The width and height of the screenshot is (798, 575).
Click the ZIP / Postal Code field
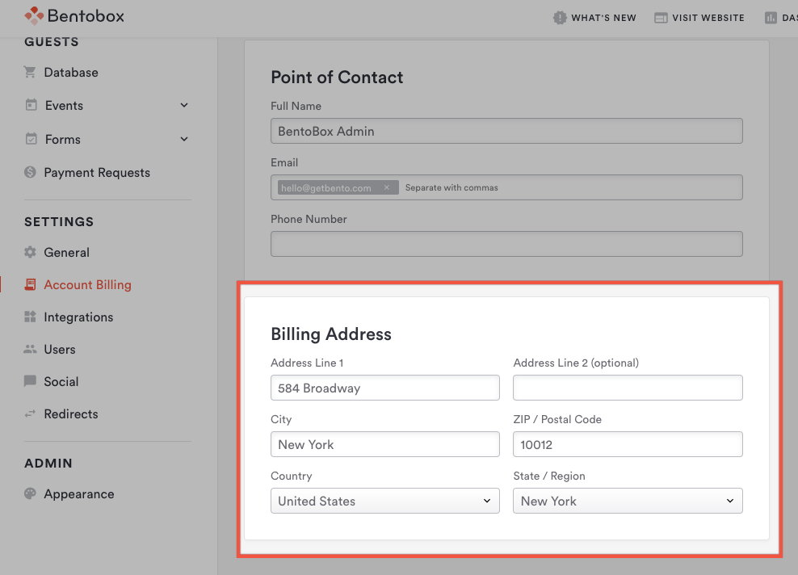628,444
